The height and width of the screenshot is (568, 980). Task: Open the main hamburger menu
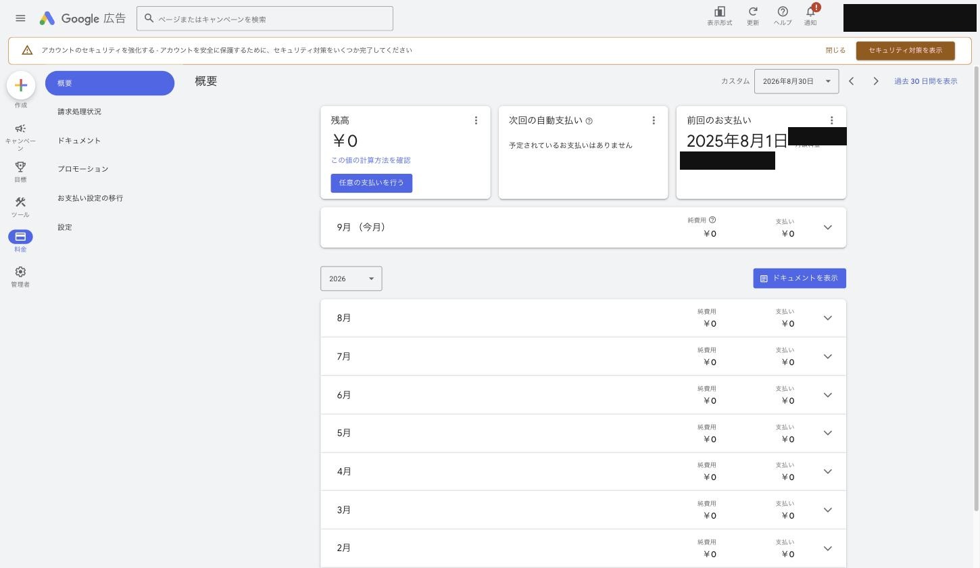(x=20, y=18)
